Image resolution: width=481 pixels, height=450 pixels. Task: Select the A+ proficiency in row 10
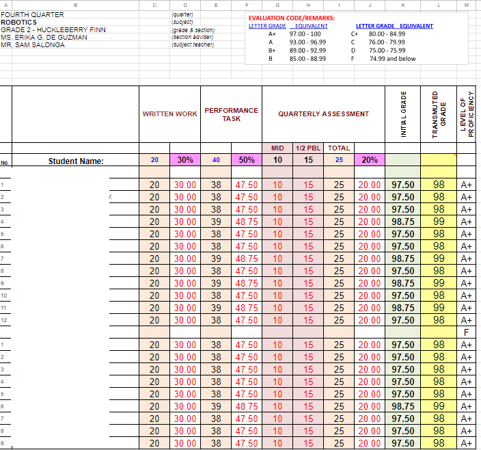pyautogui.click(x=467, y=295)
